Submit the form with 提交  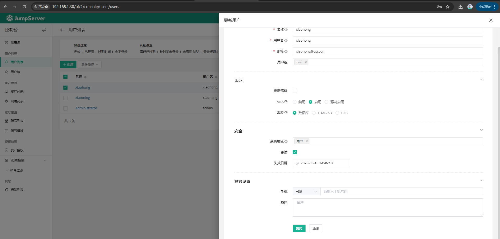coord(299,228)
